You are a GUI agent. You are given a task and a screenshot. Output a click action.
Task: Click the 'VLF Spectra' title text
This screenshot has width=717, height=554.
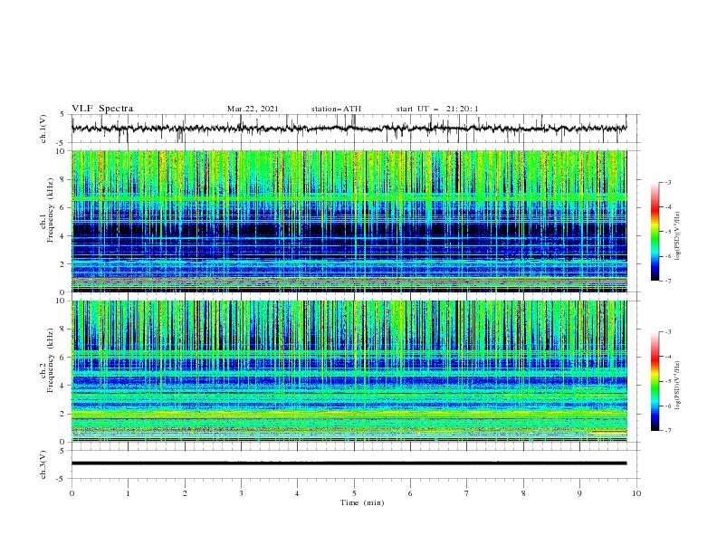(x=102, y=109)
